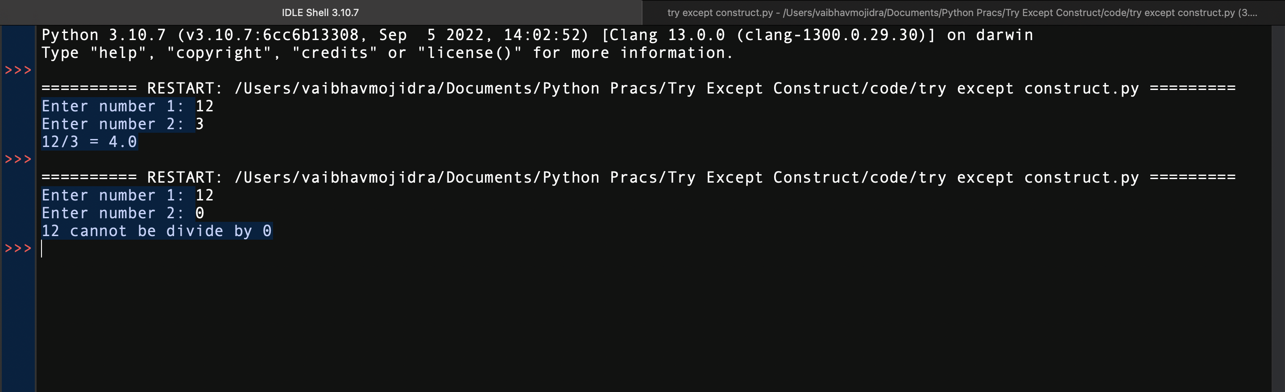Click the 'Enter number 2: 3' line
This screenshot has width=1285, height=392.
coord(123,124)
